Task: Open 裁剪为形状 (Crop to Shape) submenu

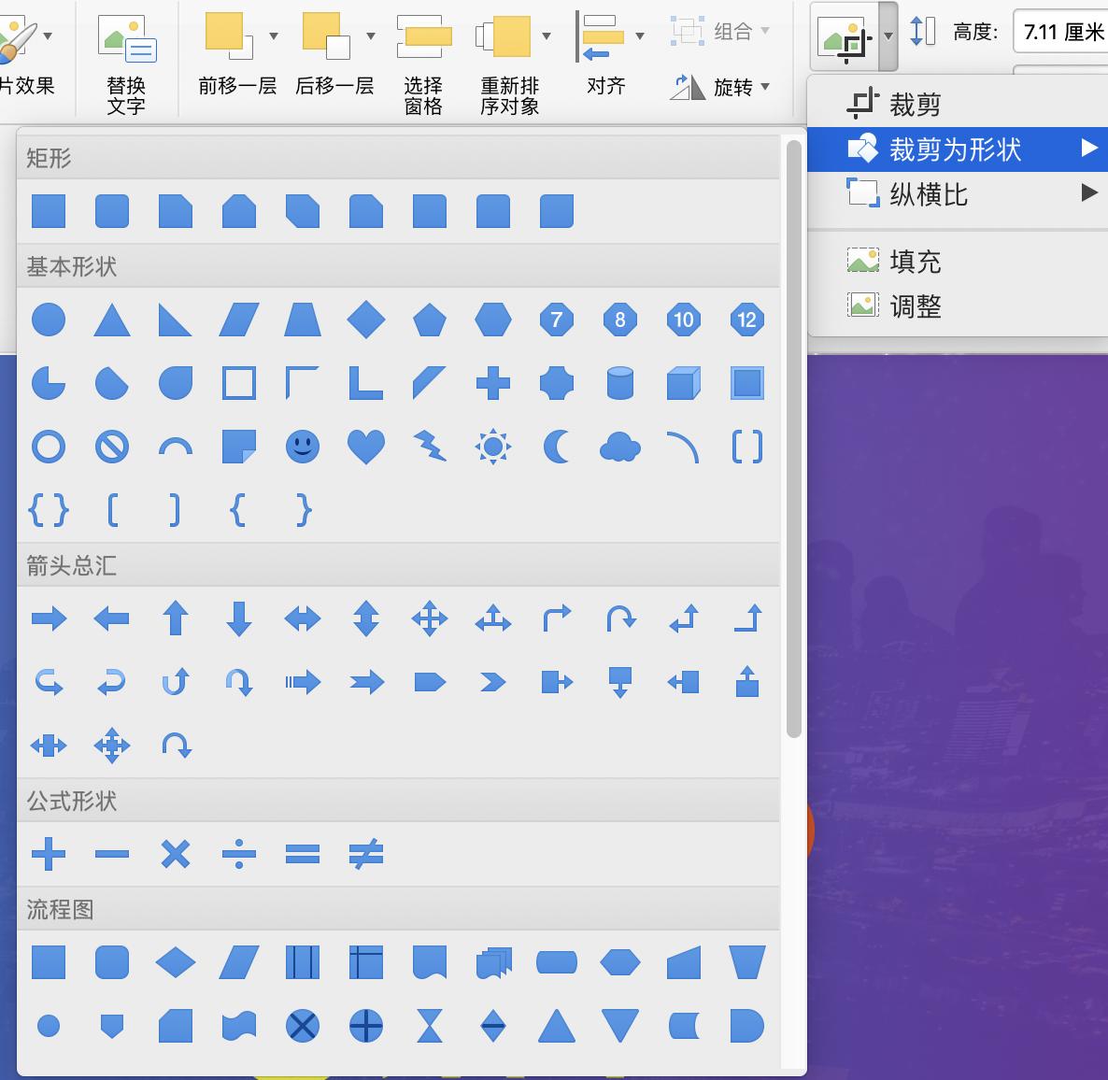Action: pos(958,149)
